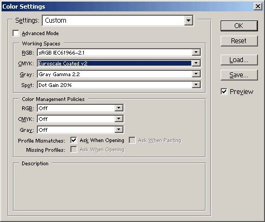Image resolution: width=265 pixels, height=222 pixels.
Task: Open the Working Spaces CMYK dropdown arrow
Action: [196, 63]
